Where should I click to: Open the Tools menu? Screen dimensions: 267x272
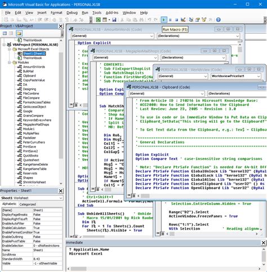coord(97,13)
